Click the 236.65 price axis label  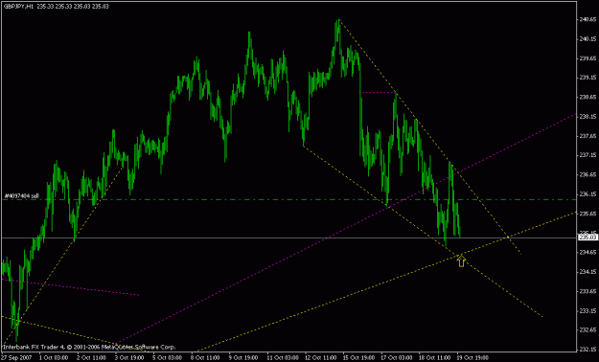[x=588, y=174]
